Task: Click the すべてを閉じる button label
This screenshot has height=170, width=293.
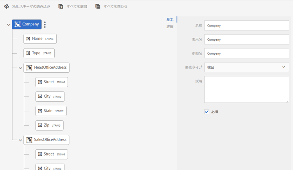Action: [x=116, y=7]
